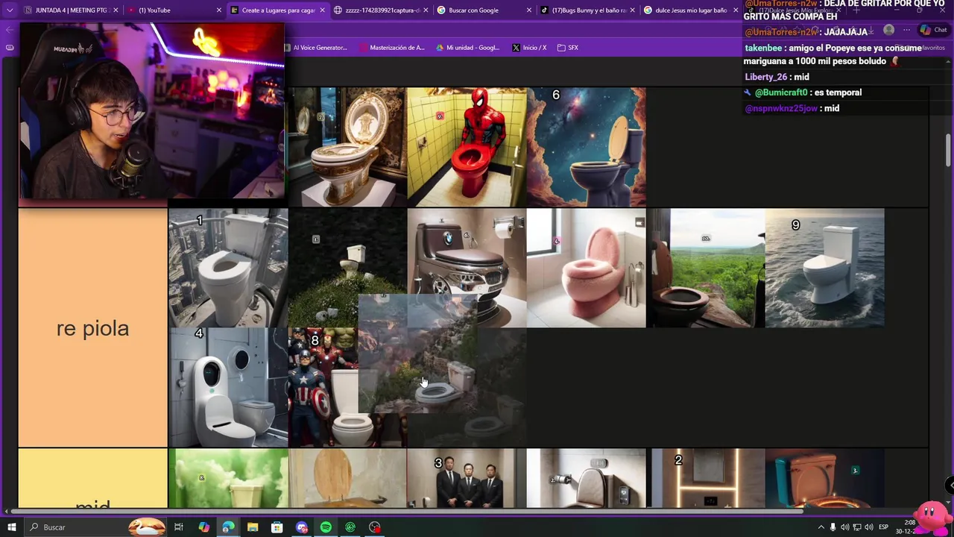Image resolution: width=954 pixels, height=537 pixels.
Task: Open Task View from taskbar
Action: pos(179,527)
